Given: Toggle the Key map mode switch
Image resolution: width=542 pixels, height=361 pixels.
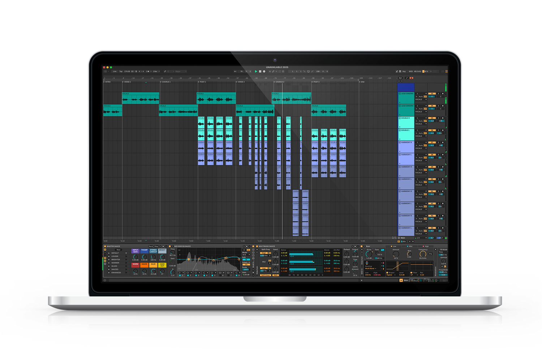Looking at the screenshot, I should point(404,71).
